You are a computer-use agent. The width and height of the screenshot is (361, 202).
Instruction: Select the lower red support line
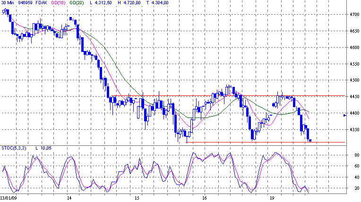click(x=266, y=143)
